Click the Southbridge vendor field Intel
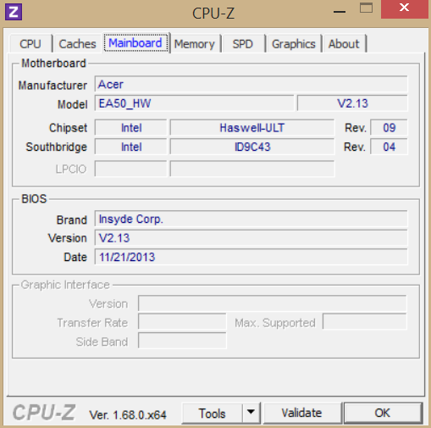Screen dimensions: 431x428 click(x=131, y=147)
